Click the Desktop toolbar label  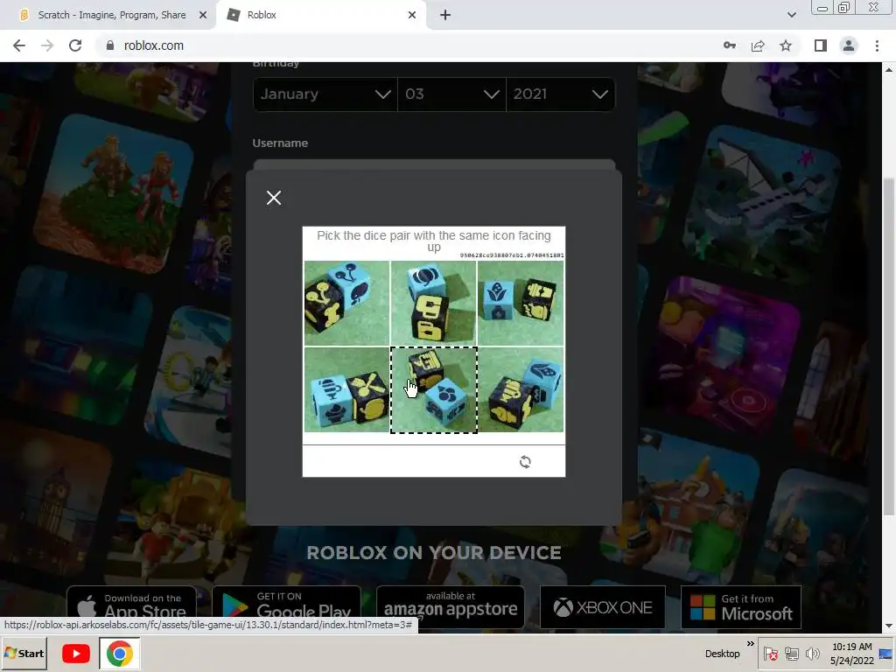tap(722, 654)
